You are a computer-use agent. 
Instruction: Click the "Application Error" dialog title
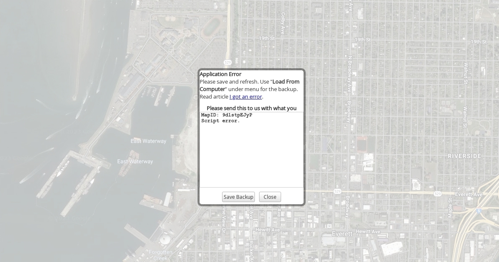[220, 74]
